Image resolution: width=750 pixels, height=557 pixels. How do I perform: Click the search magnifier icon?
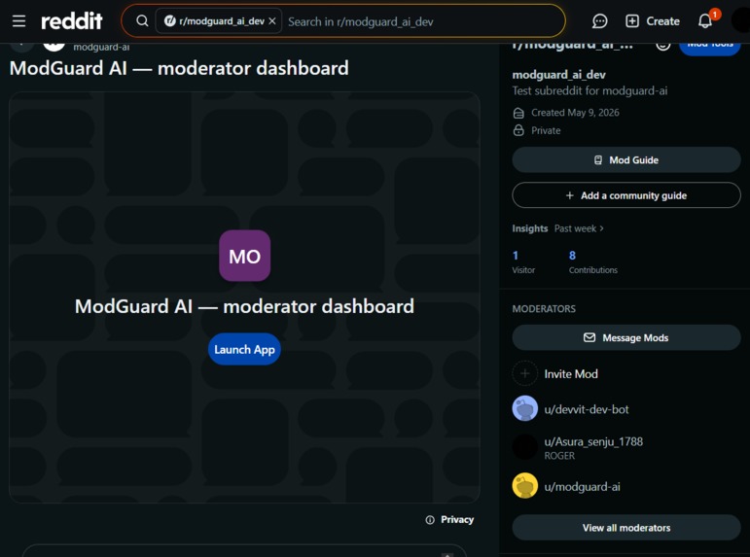[142, 21]
